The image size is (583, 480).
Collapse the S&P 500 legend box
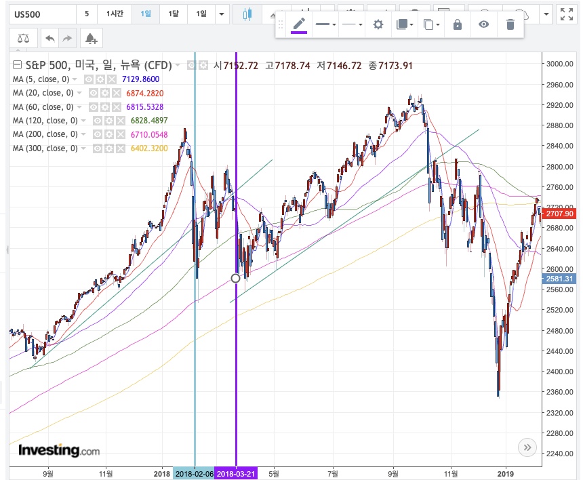click(17, 65)
